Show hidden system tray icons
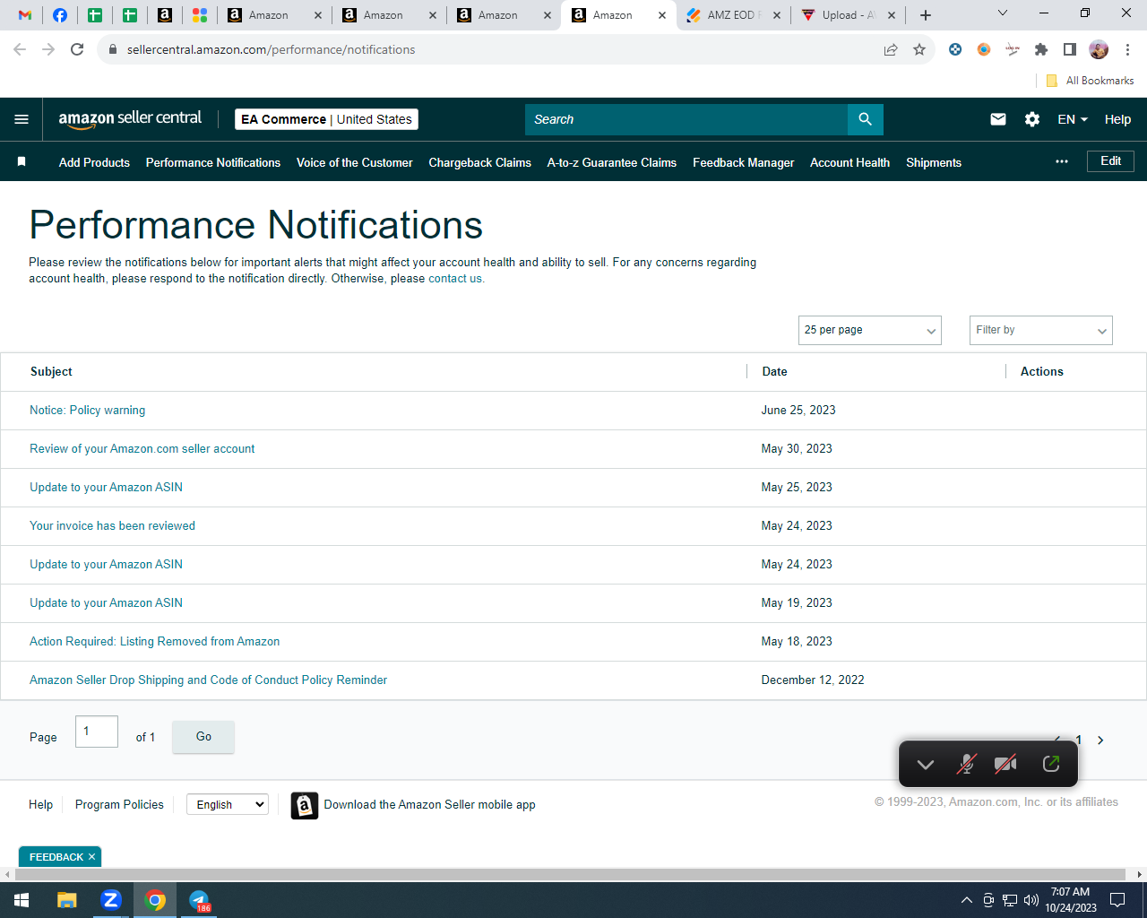The height and width of the screenshot is (918, 1147). click(967, 900)
